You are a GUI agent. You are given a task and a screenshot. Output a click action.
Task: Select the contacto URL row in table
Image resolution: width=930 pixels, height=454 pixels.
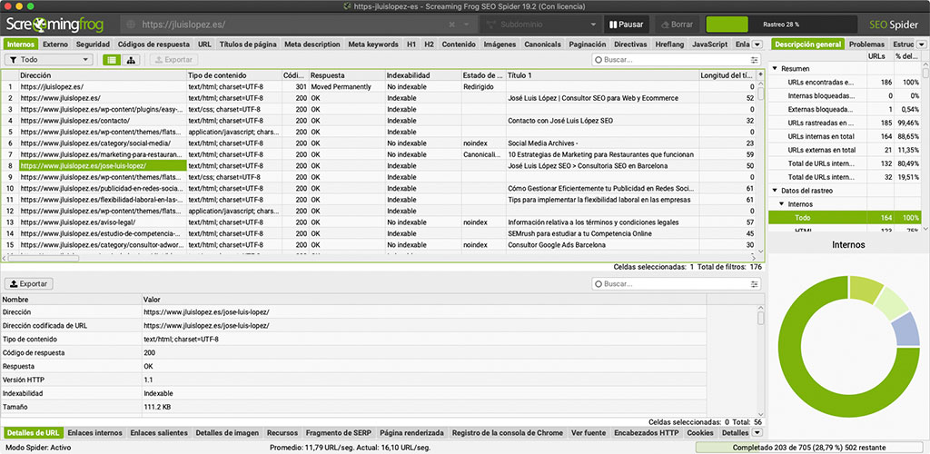coord(74,120)
